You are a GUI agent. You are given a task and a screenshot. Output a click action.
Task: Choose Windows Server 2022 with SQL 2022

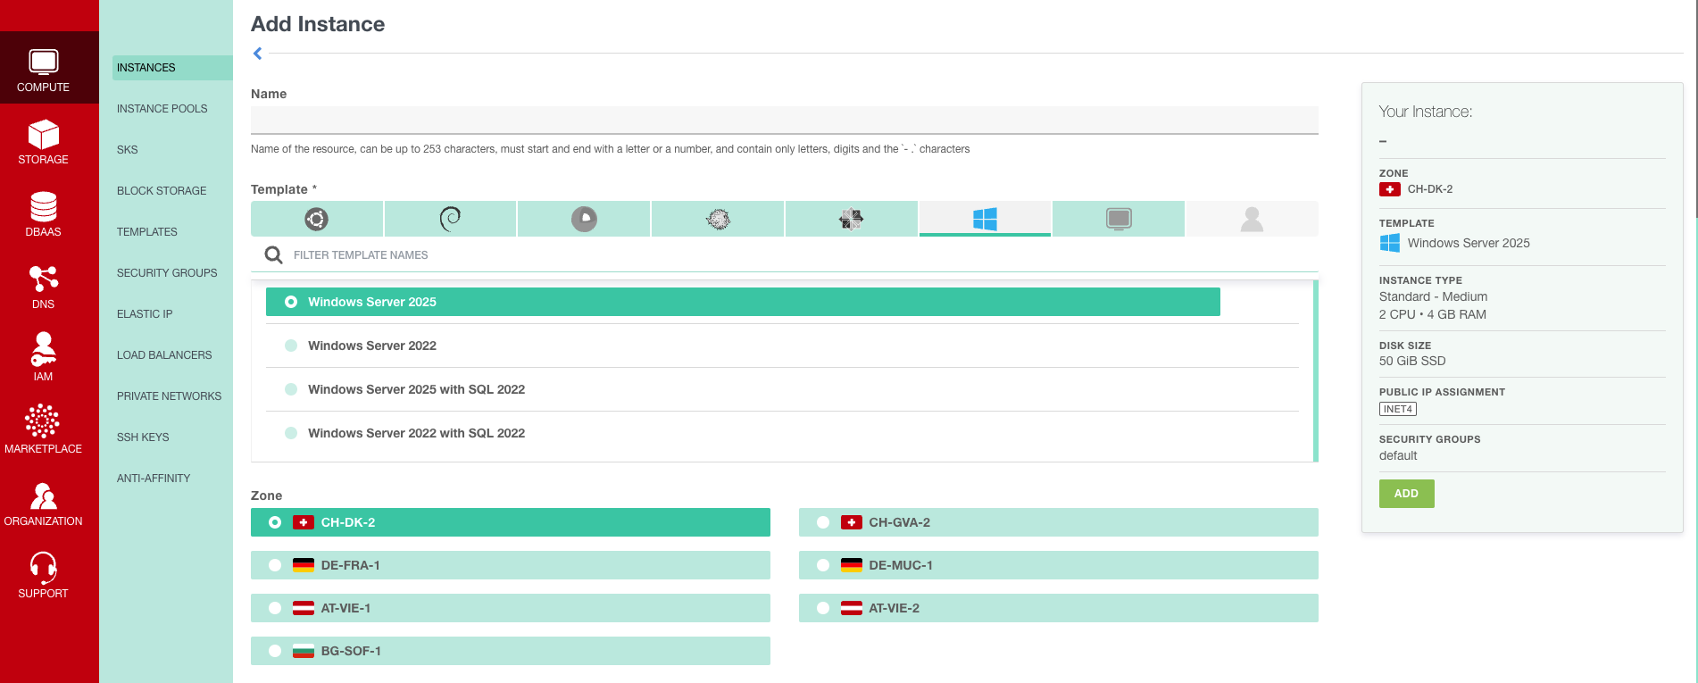pyautogui.click(x=782, y=433)
